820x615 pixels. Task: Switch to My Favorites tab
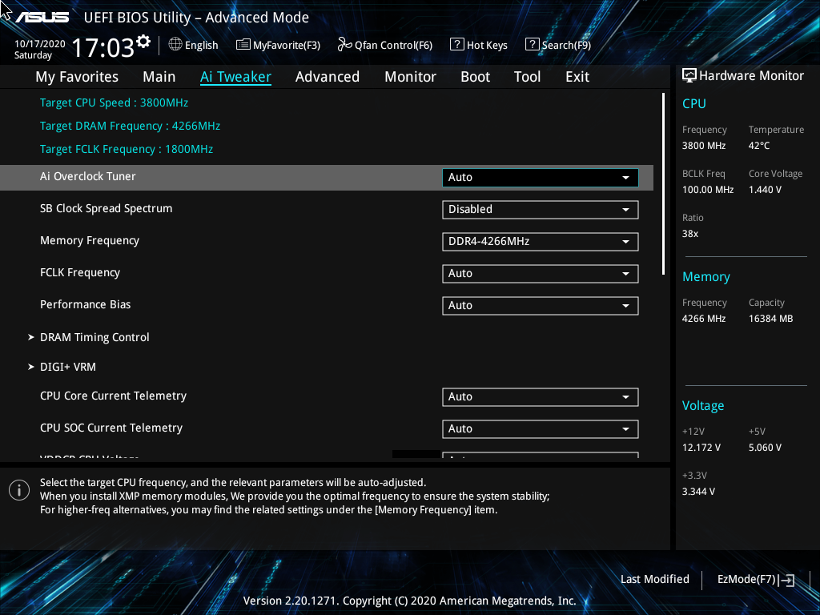77,77
